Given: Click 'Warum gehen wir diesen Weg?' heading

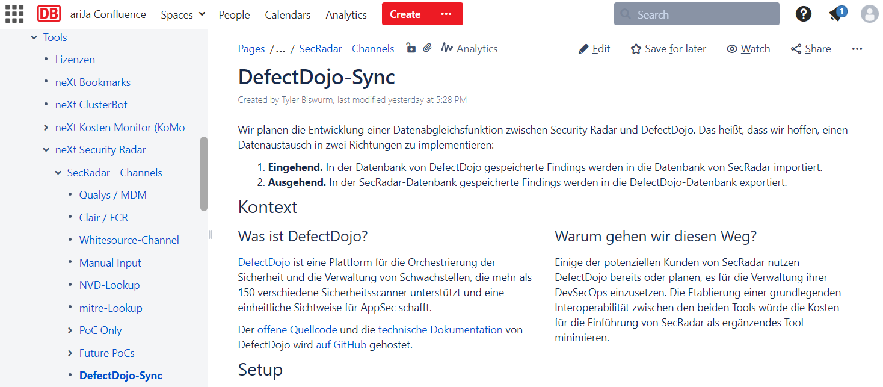Looking at the screenshot, I should point(656,236).
